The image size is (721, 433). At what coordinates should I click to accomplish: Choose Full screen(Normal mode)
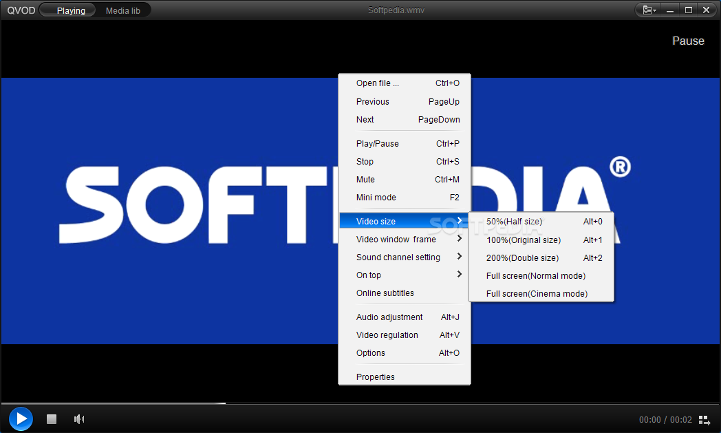tap(541, 275)
